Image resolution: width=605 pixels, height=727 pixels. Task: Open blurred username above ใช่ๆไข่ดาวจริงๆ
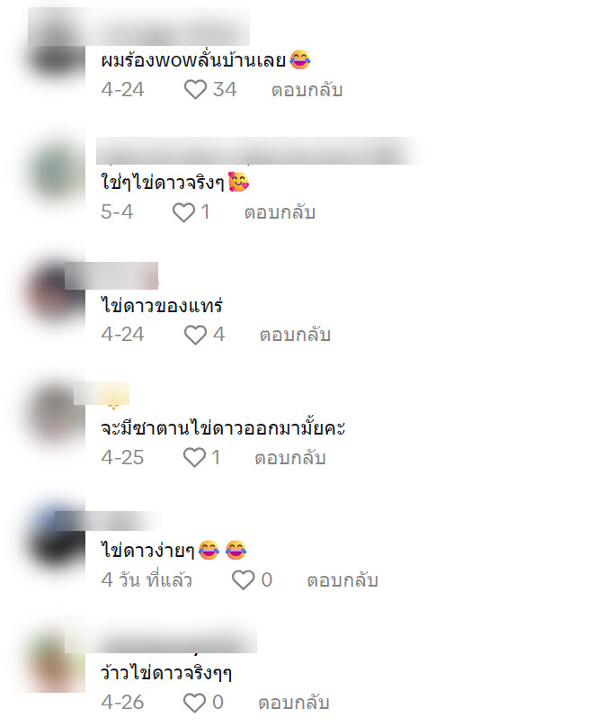[260, 150]
